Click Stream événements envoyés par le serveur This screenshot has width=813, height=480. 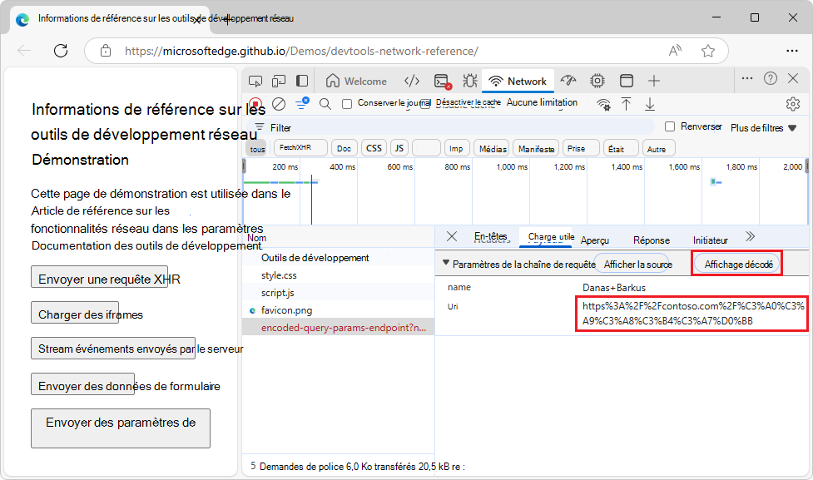pos(113,349)
